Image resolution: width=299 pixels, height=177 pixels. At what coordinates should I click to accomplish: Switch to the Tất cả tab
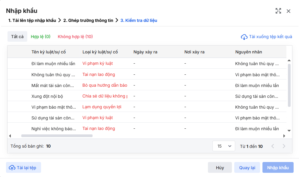coord(17,37)
